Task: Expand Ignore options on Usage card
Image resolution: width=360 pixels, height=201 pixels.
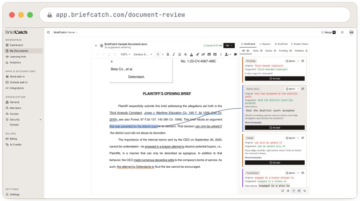Action: [x=298, y=138]
